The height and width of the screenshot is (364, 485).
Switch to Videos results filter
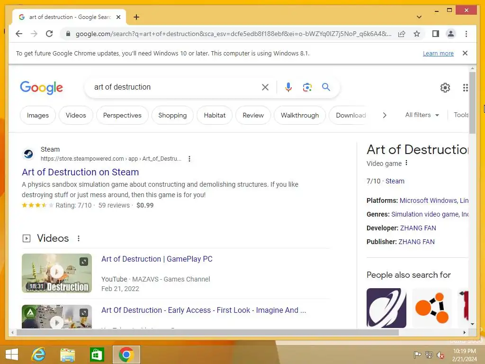pos(76,115)
